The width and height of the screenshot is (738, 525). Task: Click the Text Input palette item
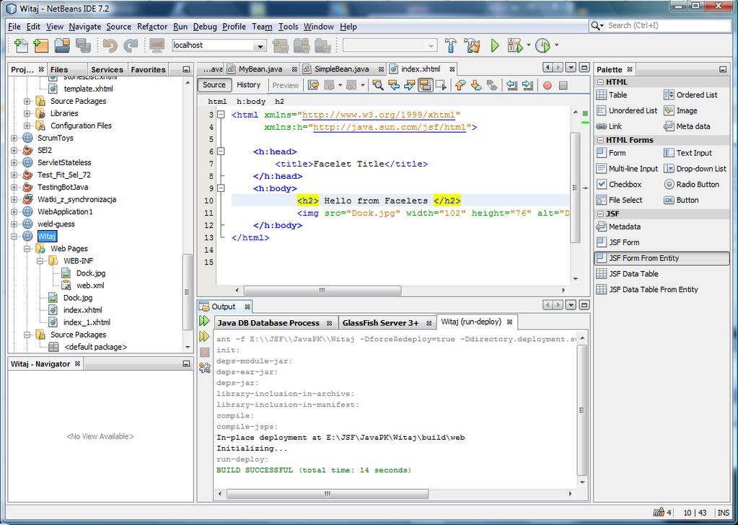click(x=688, y=153)
